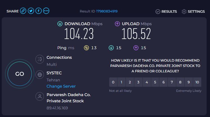Start a new test with GO
Image resolution: width=210 pixels, height=117 pixels.
tap(20, 74)
